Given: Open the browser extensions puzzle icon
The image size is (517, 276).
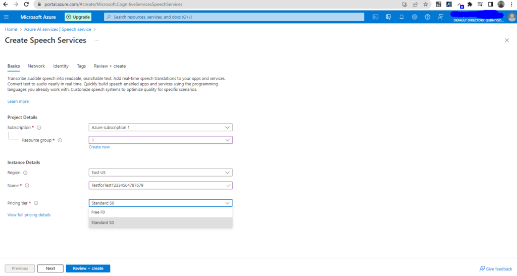Looking at the screenshot, I should click(470, 4).
